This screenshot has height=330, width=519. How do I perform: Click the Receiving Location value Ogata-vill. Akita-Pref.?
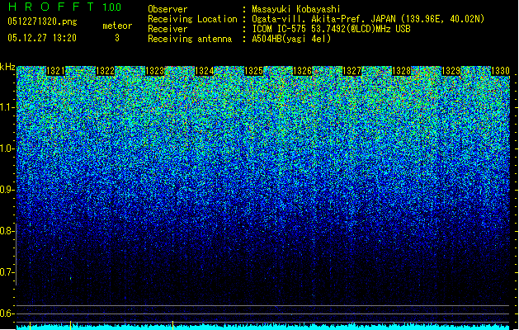pos(309,19)
